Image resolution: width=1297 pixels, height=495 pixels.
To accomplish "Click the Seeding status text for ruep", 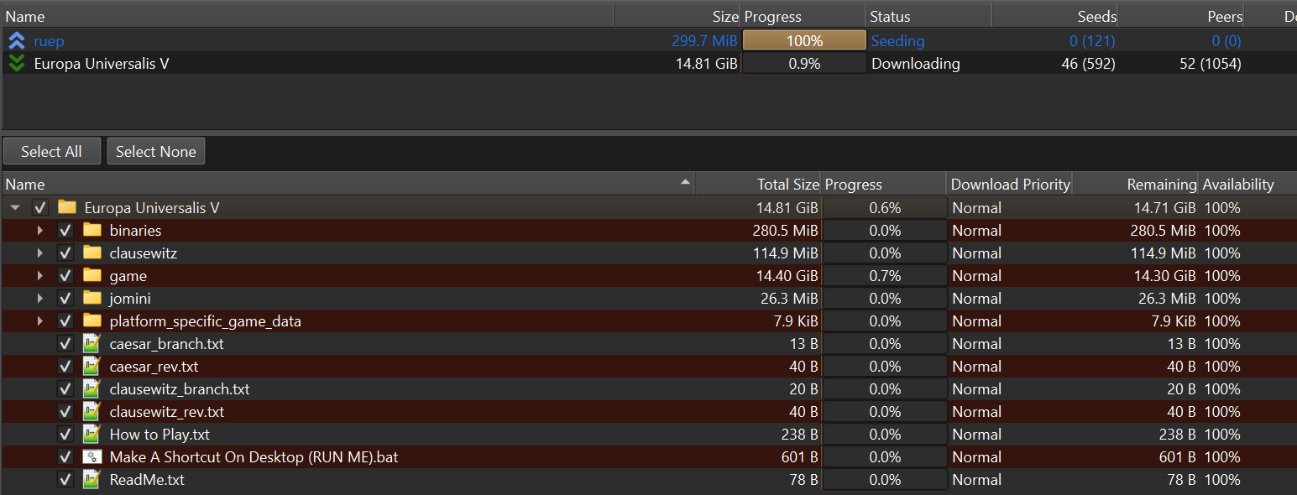I will click(x=897, y=40).
